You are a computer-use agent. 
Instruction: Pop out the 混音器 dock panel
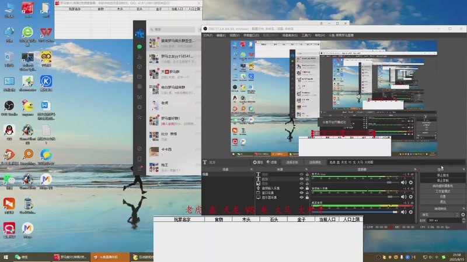pos(415,169)
